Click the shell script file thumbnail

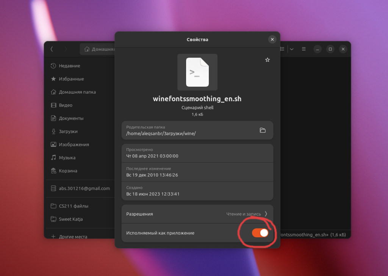coord(197,72)
